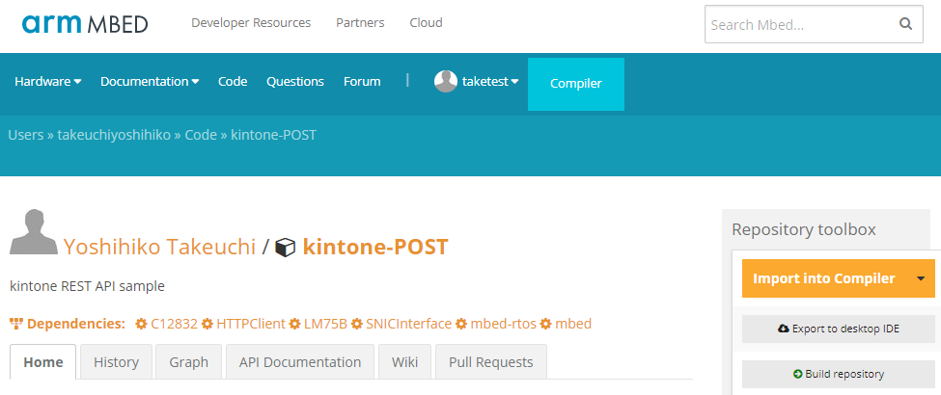Open the Documentation dropdown menu
The width and height of the screenshot is (941, 395).
coord(150,82)
